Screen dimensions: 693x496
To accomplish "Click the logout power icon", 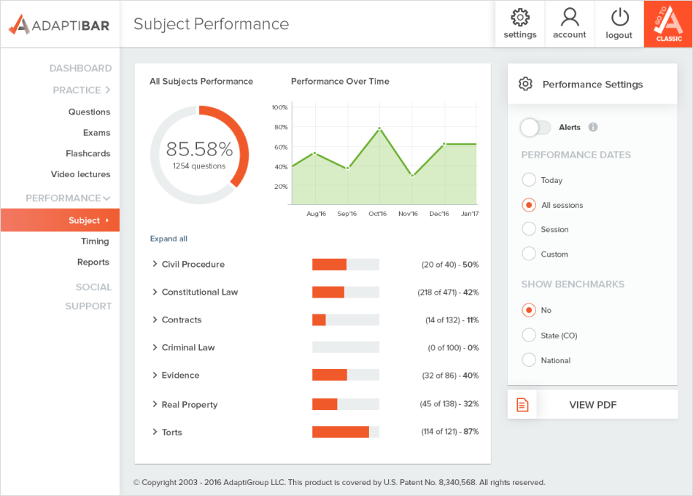I will 619,18.
